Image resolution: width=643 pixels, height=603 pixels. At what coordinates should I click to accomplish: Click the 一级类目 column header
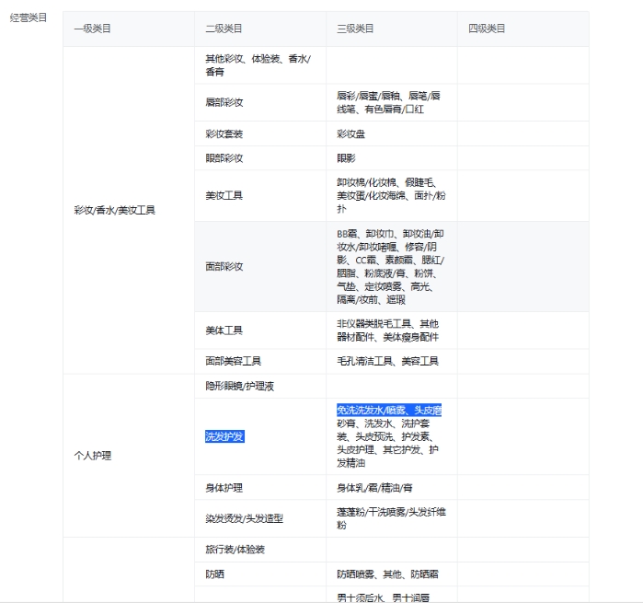[93, 29]
